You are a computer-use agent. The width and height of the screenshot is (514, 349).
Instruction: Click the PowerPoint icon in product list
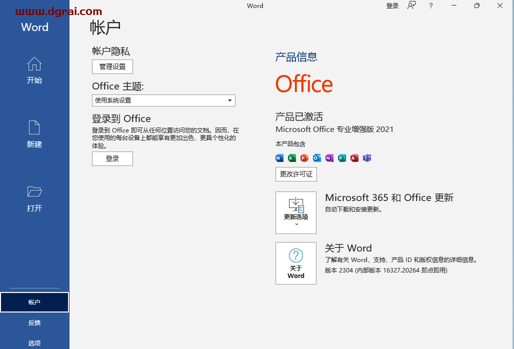(x=304, y=158)
